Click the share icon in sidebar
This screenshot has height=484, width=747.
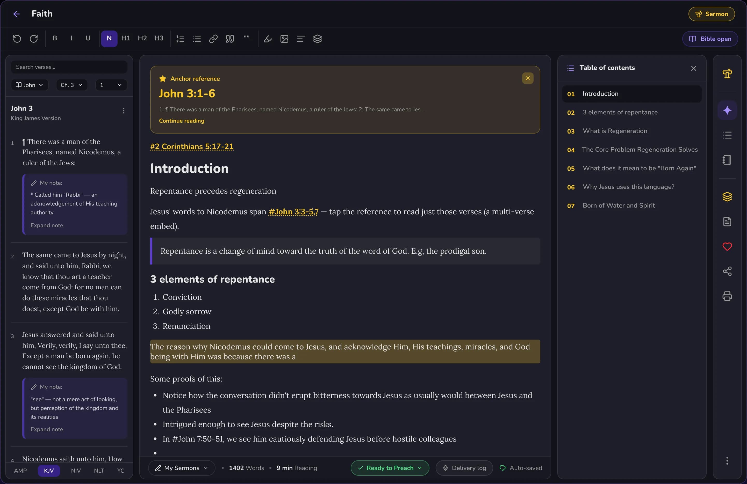pos(727,271)
